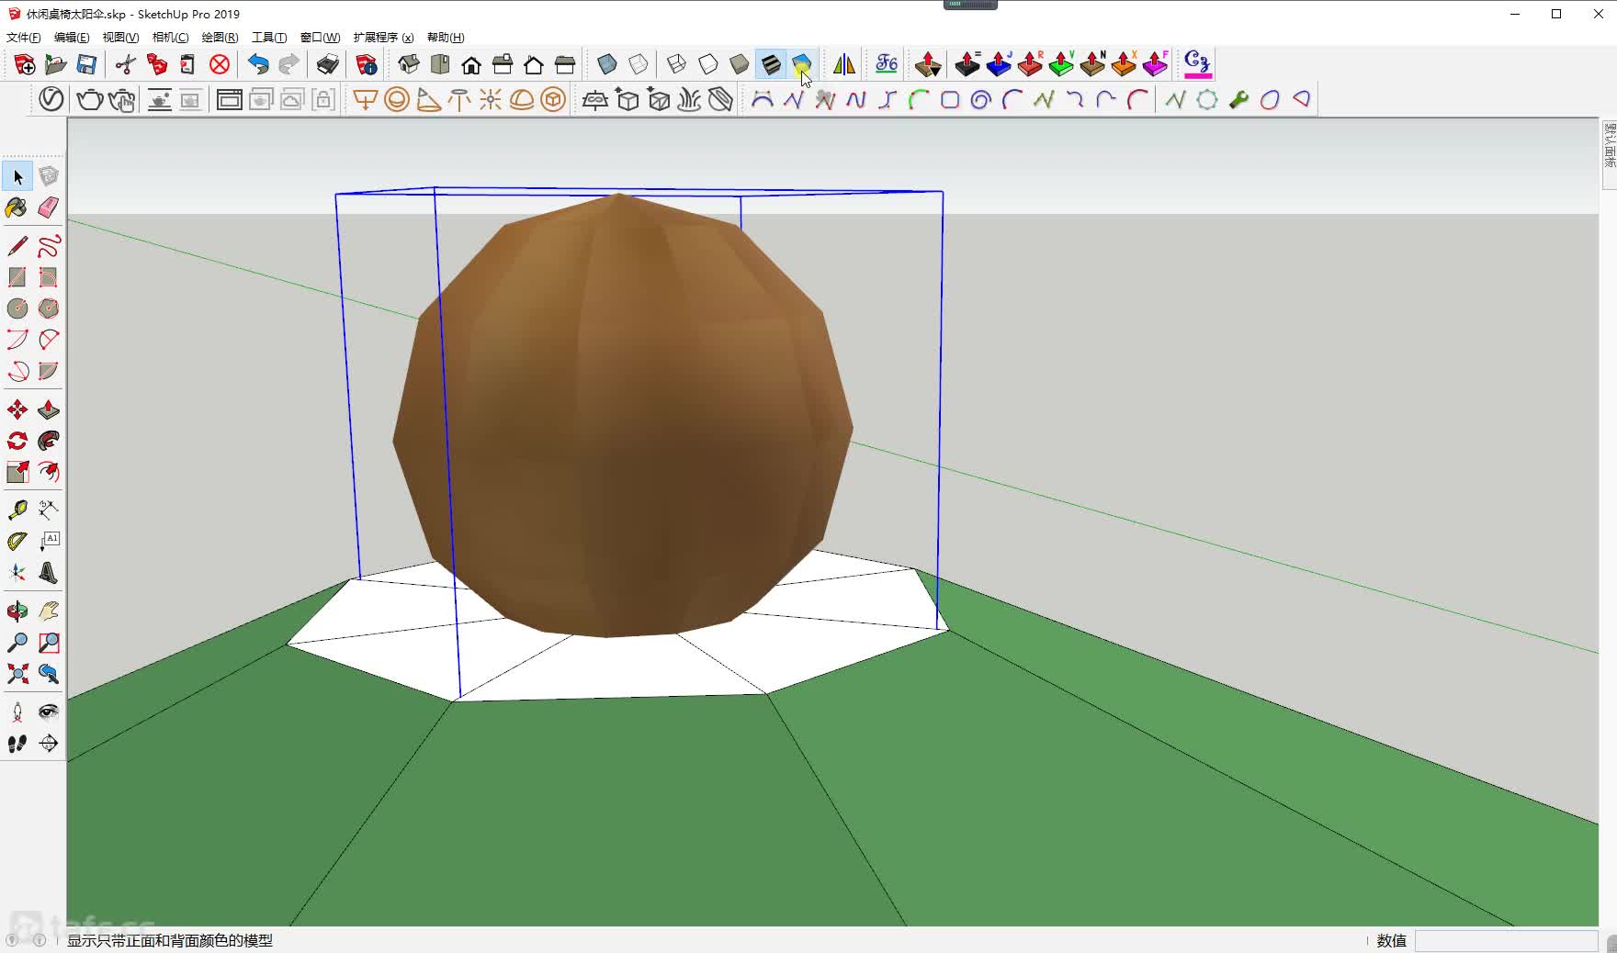Switch to Monochrome style
The width and height of the screenshot is (1617, 953).
[802, 64]
